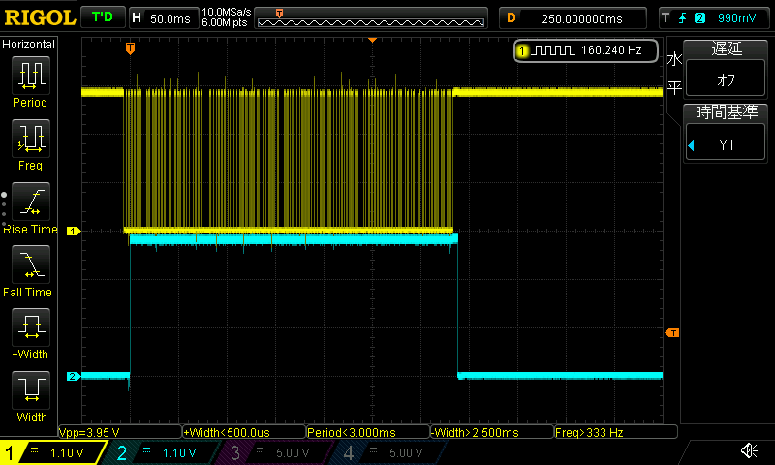Select the Fall Time measurement icon

(31, 264)
